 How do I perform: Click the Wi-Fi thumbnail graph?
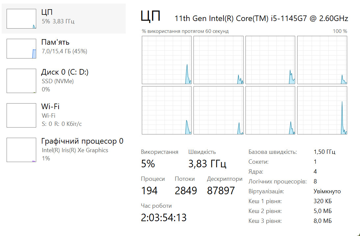click(x=21, y=115)
